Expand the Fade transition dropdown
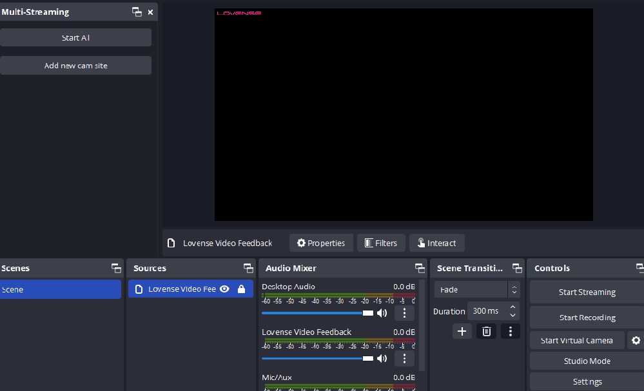 pos(513,290)
